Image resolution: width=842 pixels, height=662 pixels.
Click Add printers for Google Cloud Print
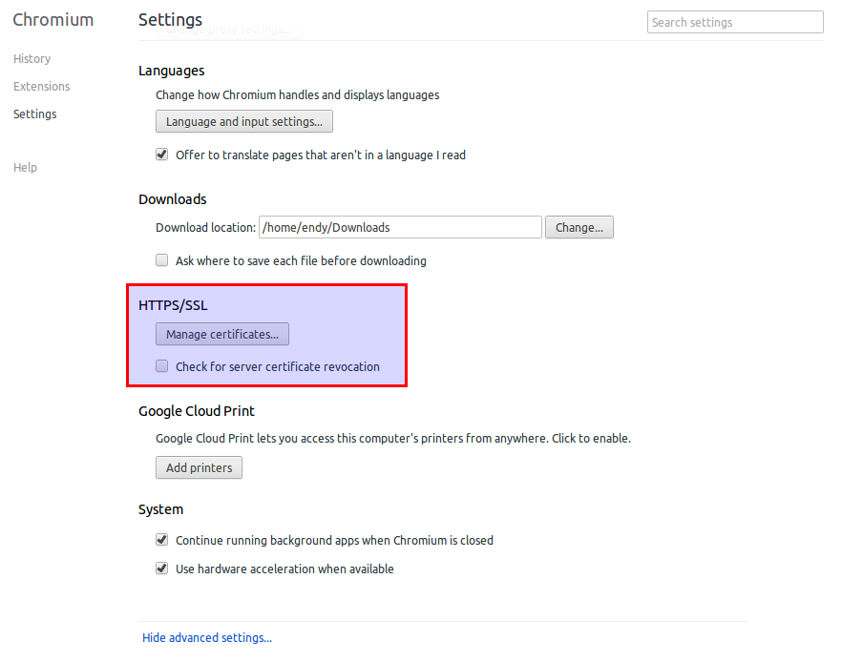coord(198,467)
